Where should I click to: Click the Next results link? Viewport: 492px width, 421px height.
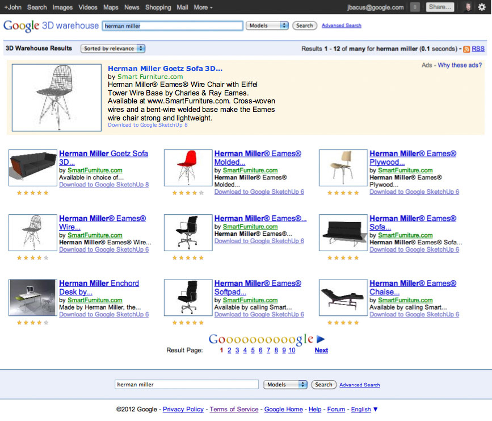(x=321, y=351)
